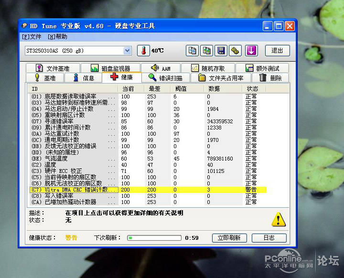
Task: Select row (C6) 脱机无法校正的扇区数
Action: 148,183
